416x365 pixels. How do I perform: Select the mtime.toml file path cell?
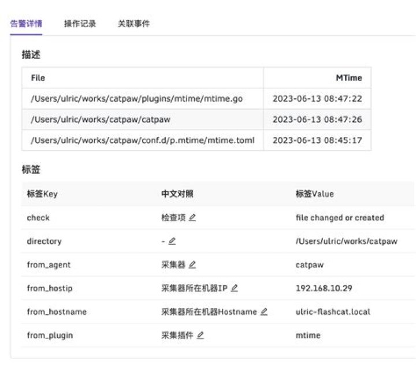[143, 140]
